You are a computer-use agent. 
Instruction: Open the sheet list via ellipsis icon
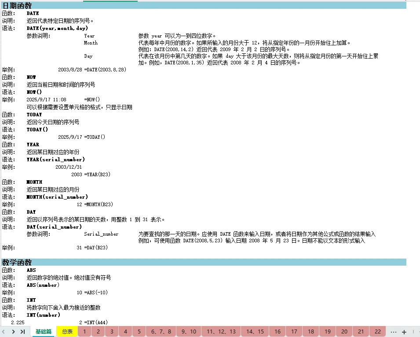[x=393, y=331]
